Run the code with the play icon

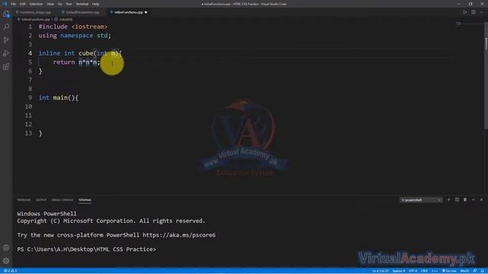tap(464, 12)
